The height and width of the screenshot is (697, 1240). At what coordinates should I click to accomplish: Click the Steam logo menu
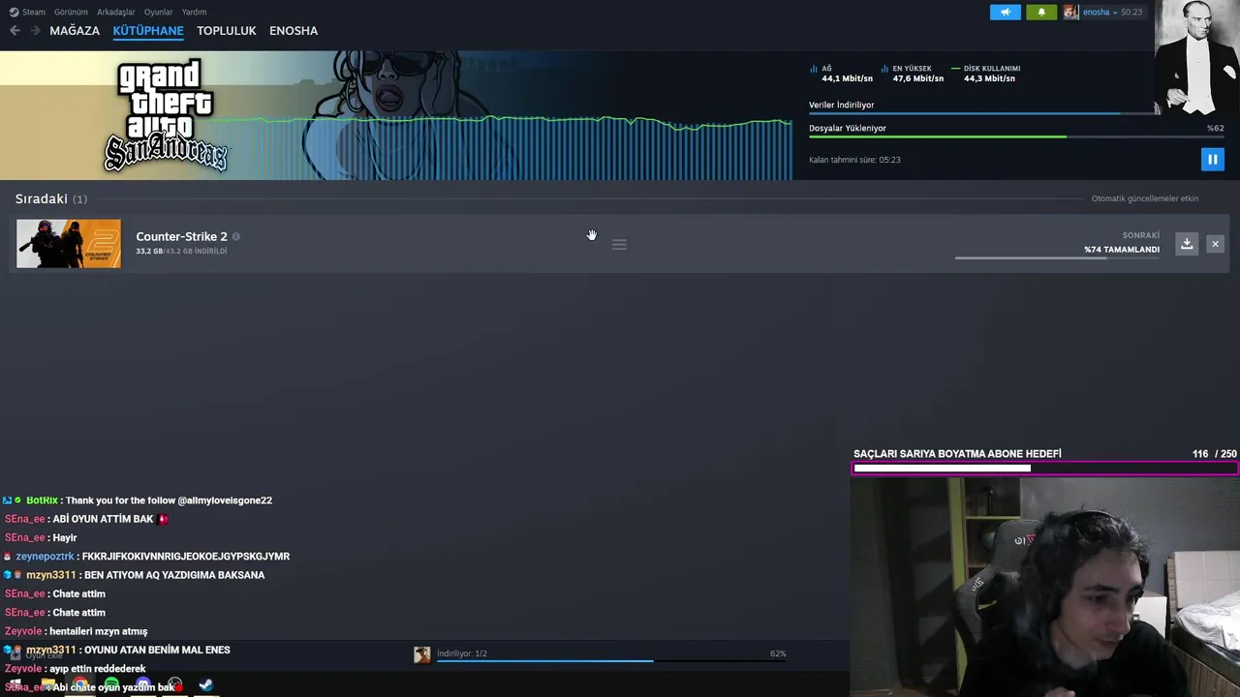tap(27, 12)
